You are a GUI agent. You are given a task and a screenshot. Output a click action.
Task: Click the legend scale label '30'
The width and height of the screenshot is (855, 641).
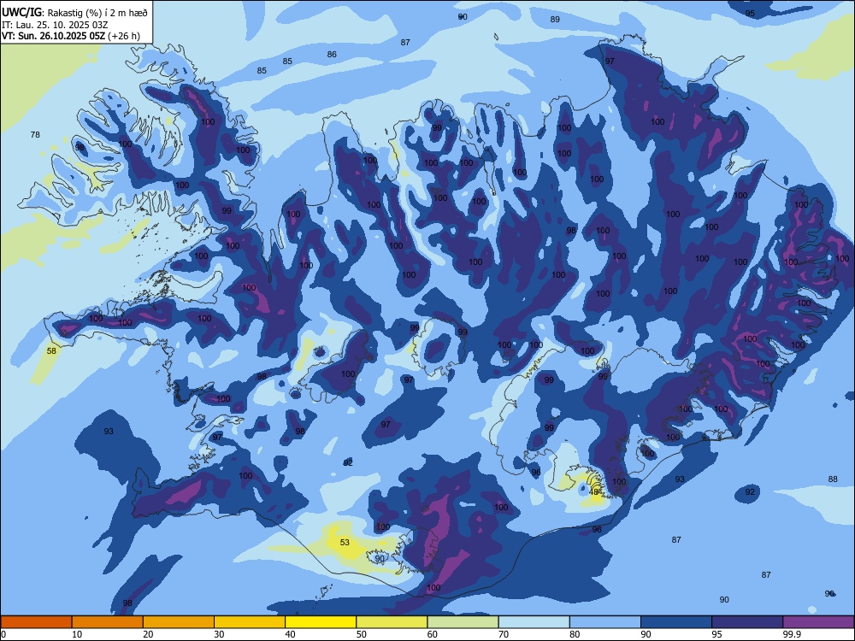click(219, 634)
